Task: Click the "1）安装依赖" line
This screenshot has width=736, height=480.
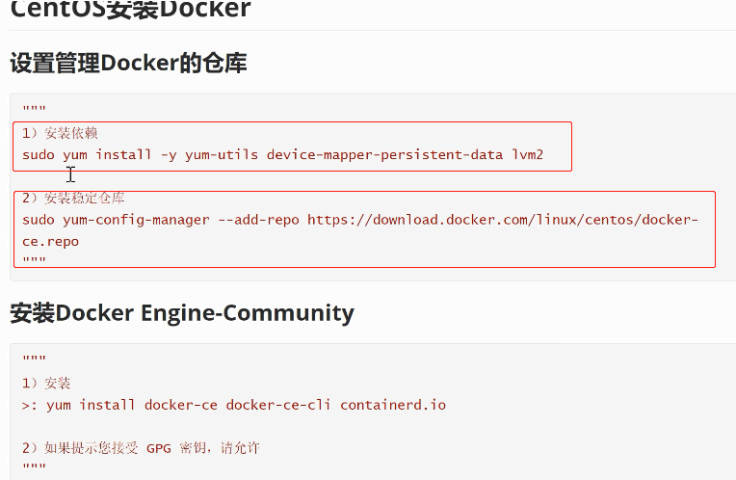Action: coord(60,133)
